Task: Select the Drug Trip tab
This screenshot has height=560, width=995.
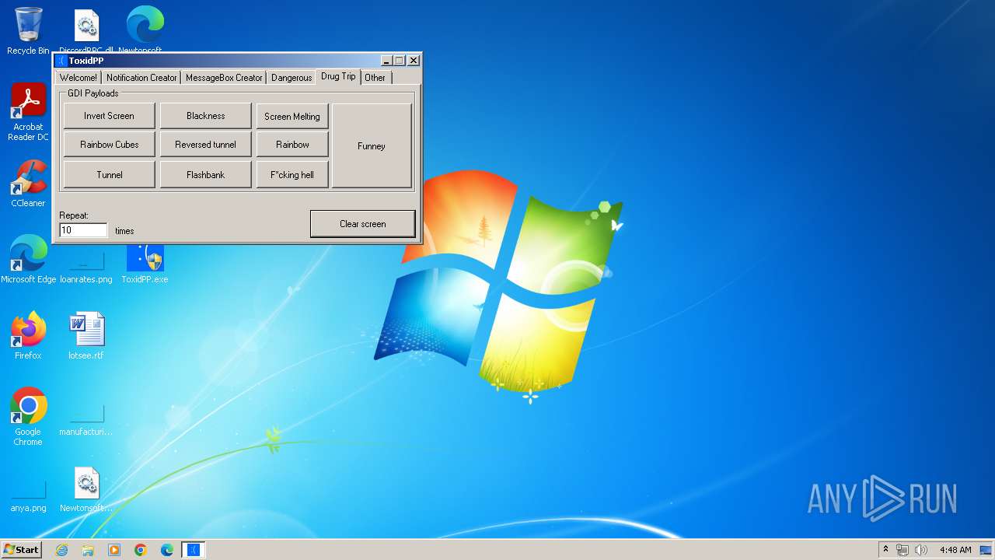Action: [x=338, y=76]
